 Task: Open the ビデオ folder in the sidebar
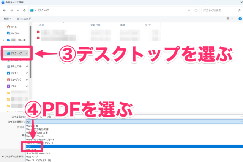pos(13,86)
